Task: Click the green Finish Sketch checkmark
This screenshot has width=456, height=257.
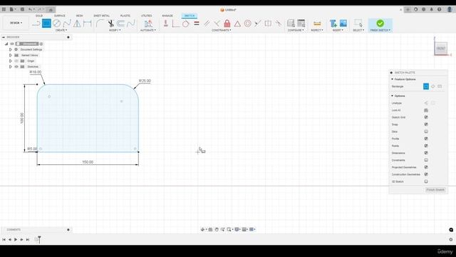Action: tap(380, 24)
